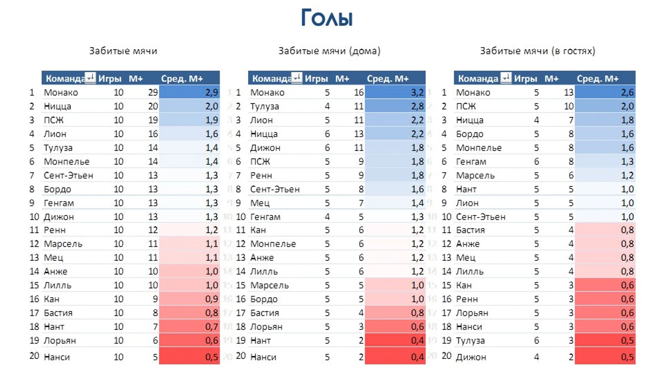Select the ПСЖ cell in the away goals table

tap(465, 106)
